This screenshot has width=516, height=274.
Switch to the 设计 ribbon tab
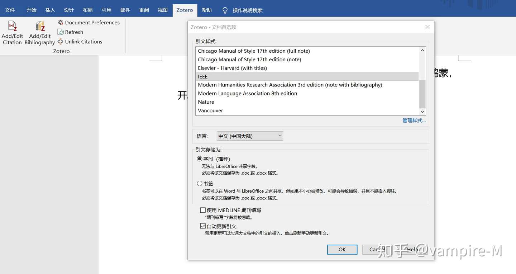(69, 10)
